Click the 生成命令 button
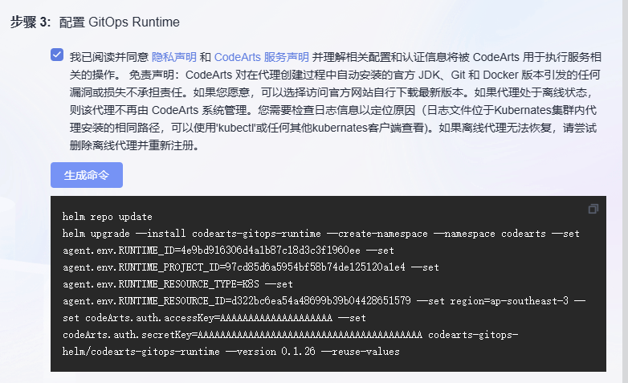This screenshot has width=628, height=383. tap(87, 175)
